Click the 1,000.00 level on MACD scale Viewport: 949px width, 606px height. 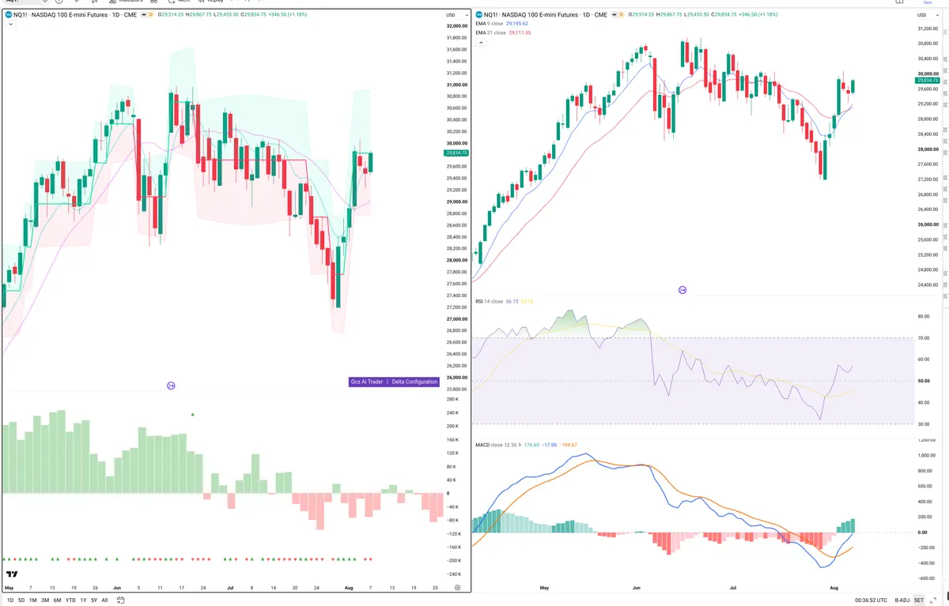[x=926, y=455]
